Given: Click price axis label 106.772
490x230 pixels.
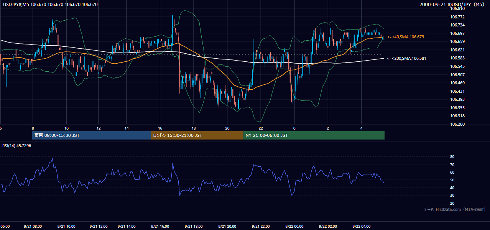Looking at the screenshot, I should pos(457,17).
